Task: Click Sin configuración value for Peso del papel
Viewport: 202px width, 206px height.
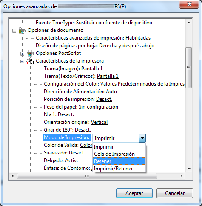Action: (98, 107)
